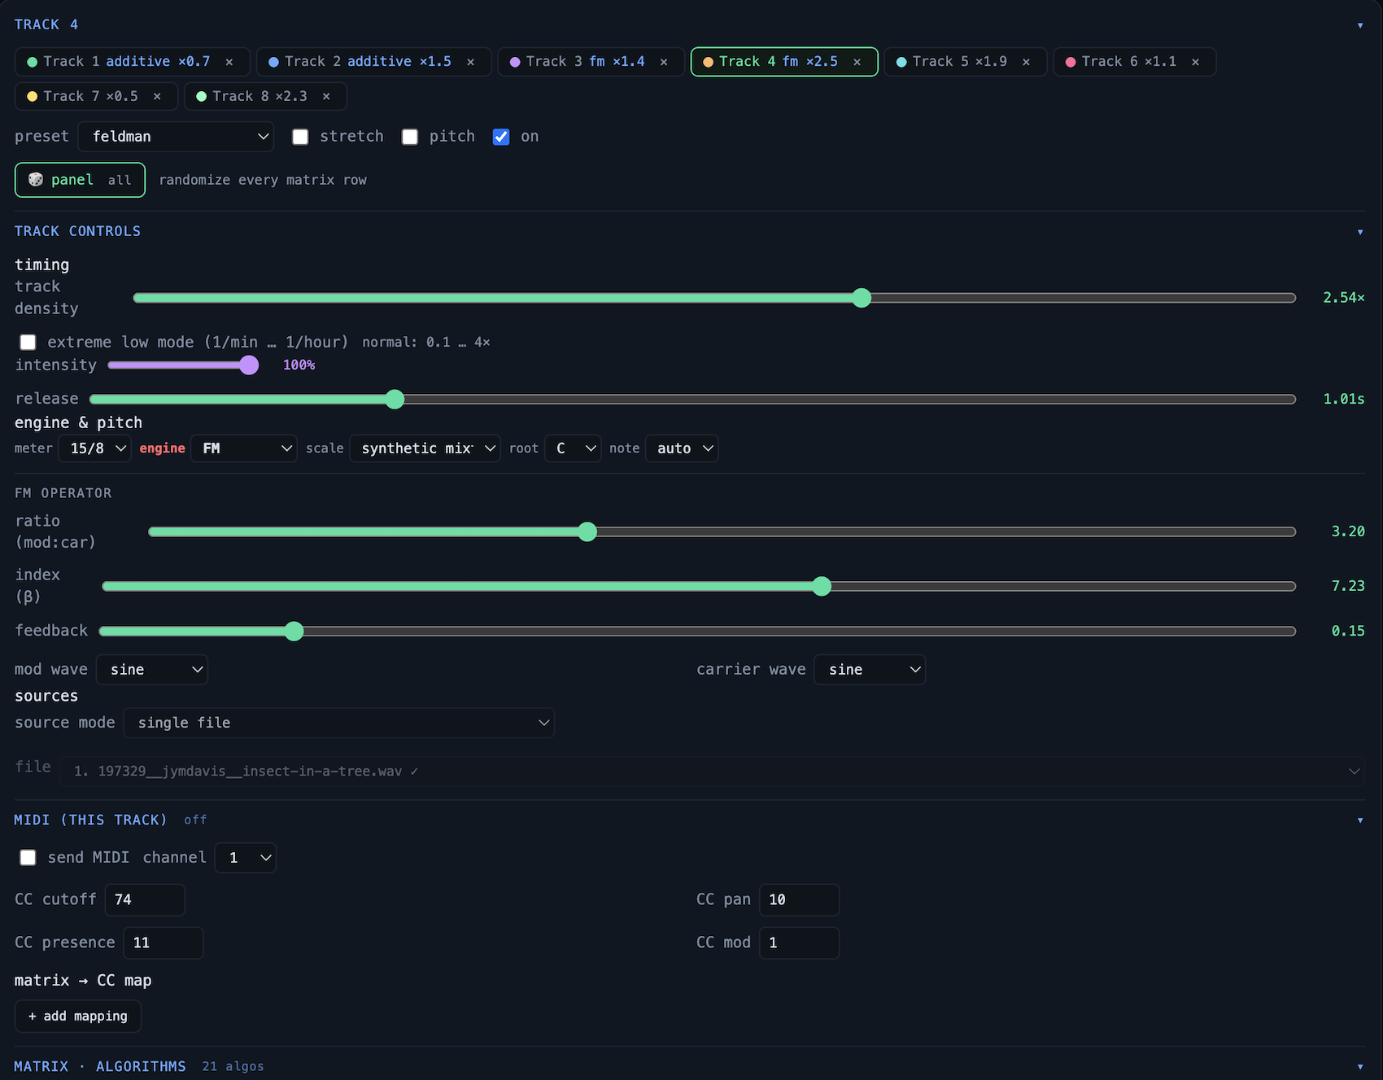Click the dice randomize panel button

coord(80,180)
